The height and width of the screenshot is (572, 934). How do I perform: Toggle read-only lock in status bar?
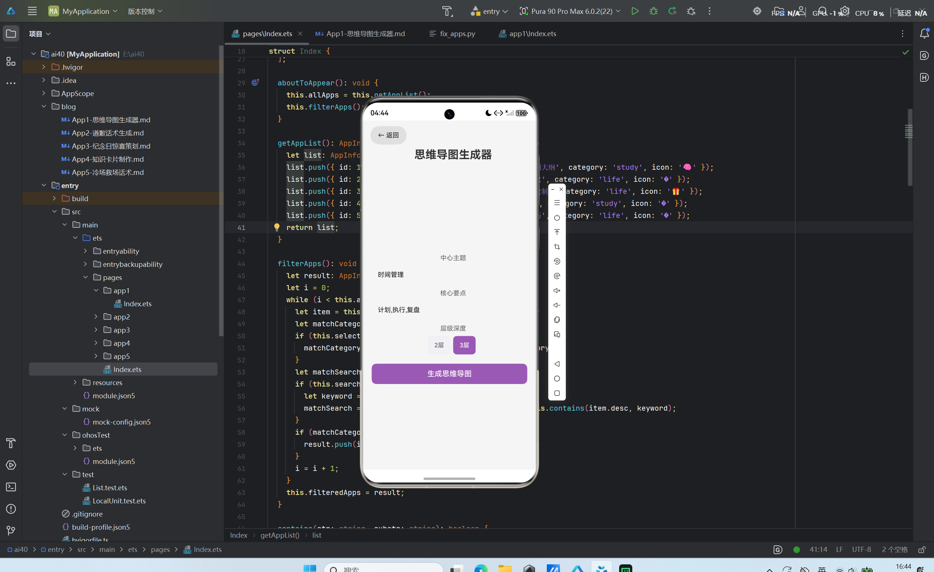coord(922,550)
